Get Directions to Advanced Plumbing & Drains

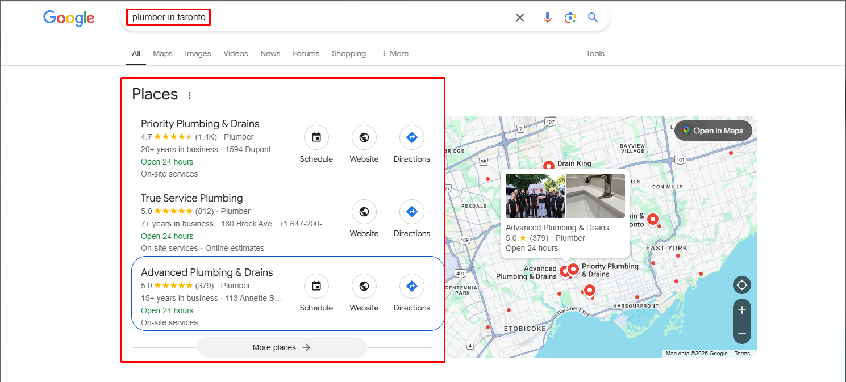coord(412,286)
